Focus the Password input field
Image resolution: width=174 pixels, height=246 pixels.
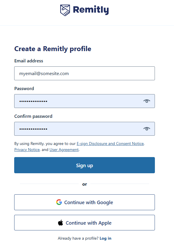(x=85, y=101)
